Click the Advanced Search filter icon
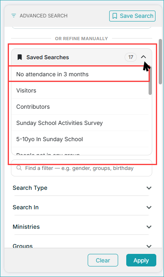 (14, 16)
